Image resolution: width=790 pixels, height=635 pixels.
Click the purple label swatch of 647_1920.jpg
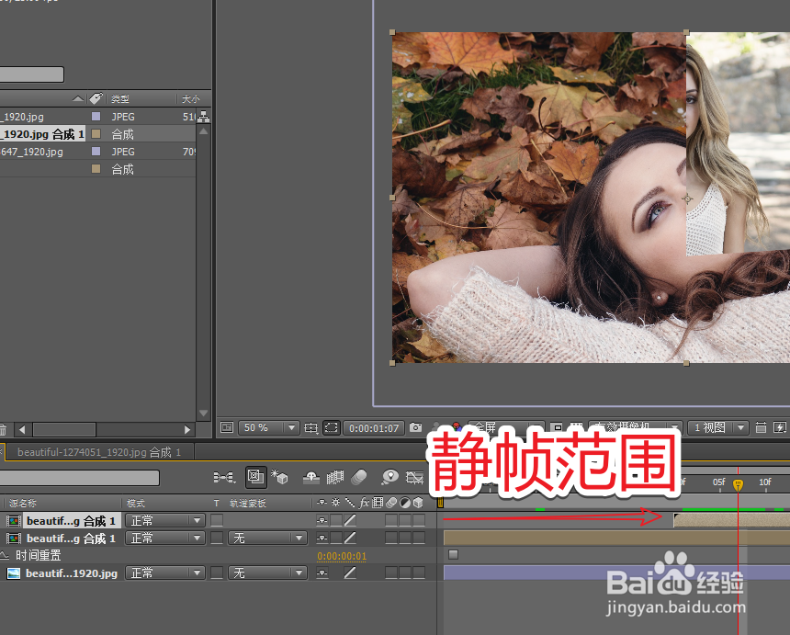(96, 152)
